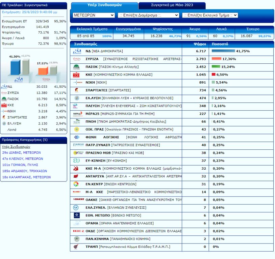Open link 18ο ΚΑΛΑΜΠΑΚΑΣ, ΜΕΤΕΩΡΩΝ
The width and height of the screenshot is (275, 259).
(26, 177)
